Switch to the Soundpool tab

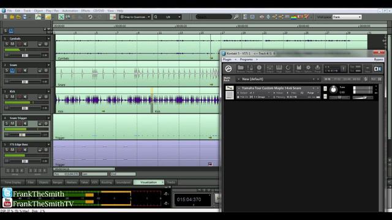pyautogui.click(x=123, y=182)
